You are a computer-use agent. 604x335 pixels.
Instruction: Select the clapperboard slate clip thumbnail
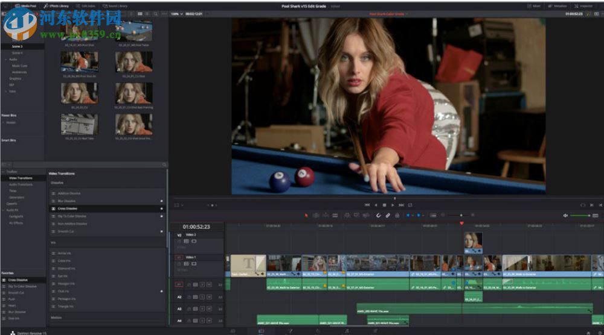(80, 124)
